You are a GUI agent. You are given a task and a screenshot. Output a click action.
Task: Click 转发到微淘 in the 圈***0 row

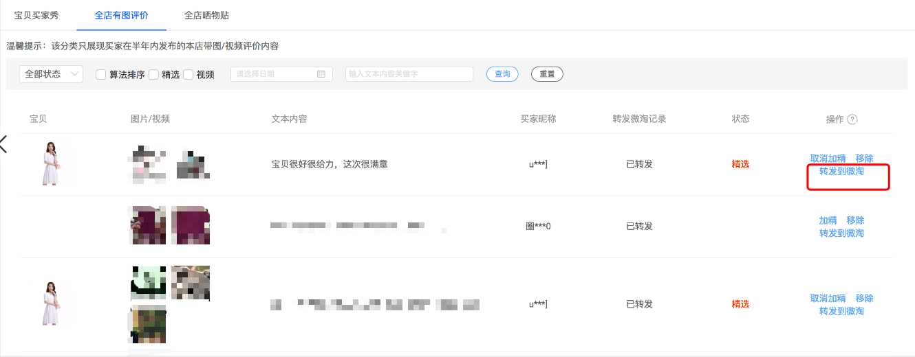coord(841,233)
